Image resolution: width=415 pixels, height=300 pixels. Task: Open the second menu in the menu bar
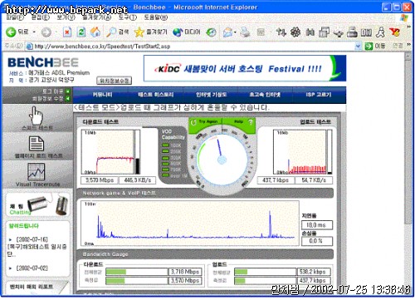tap(41, 17)
